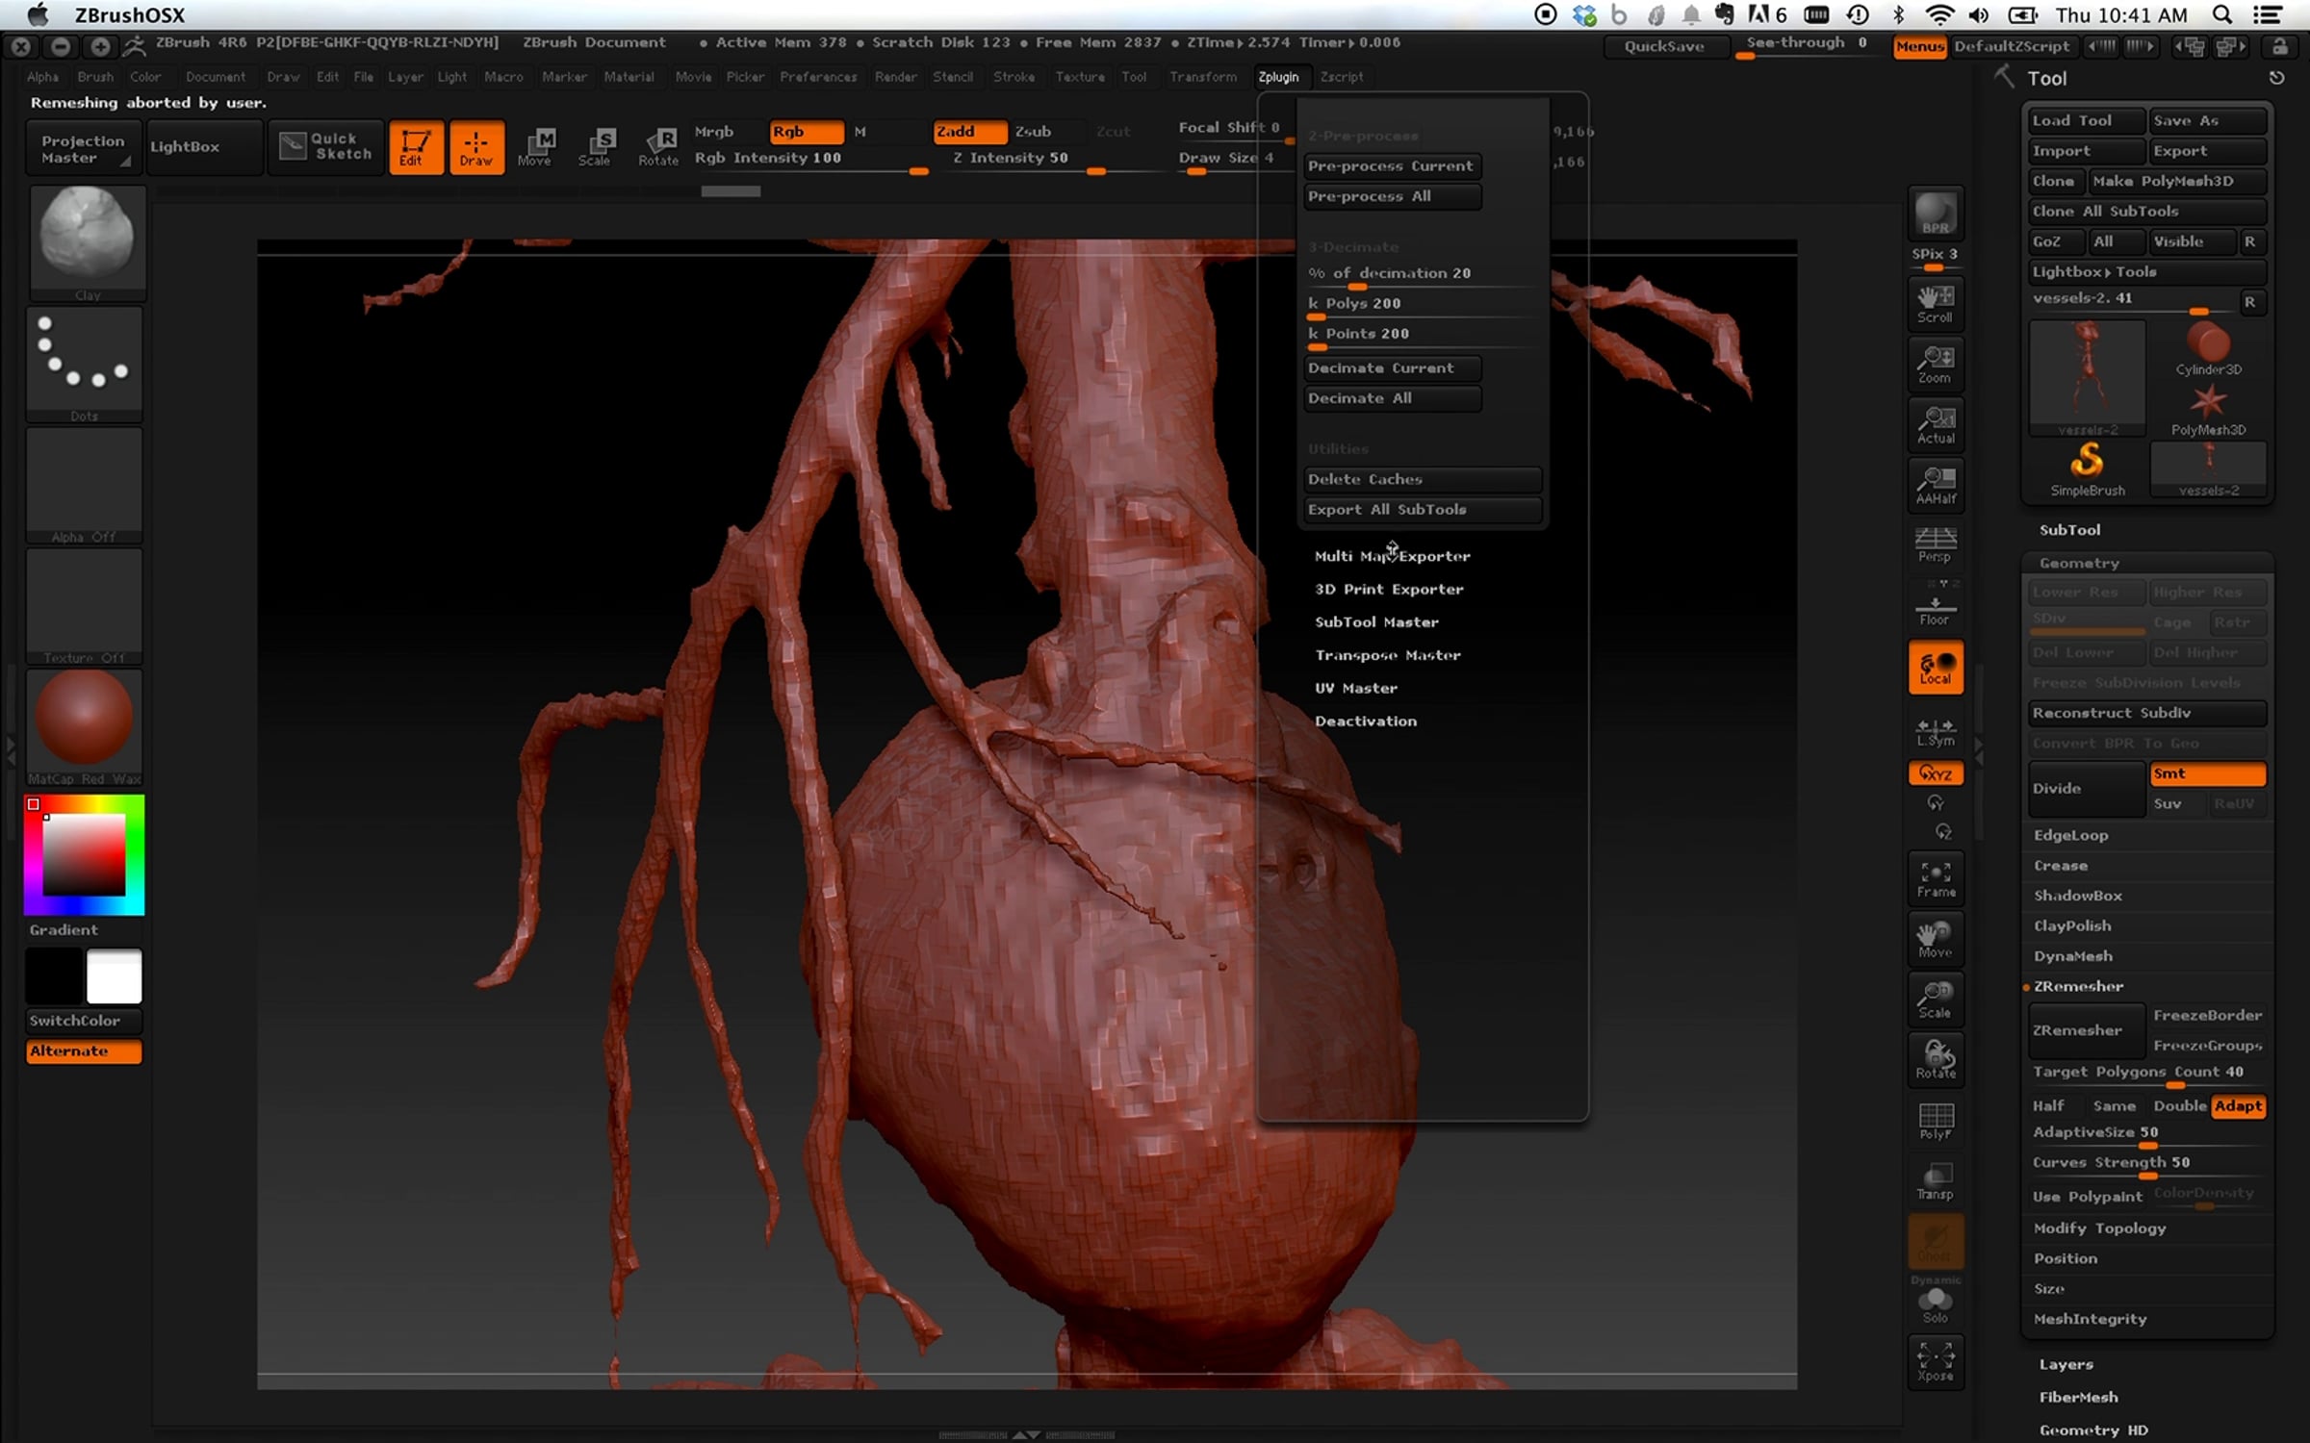This screenshot has width=2310, height=1443.
Task: Open the Zplugin menu
Action: (1278, 77)
